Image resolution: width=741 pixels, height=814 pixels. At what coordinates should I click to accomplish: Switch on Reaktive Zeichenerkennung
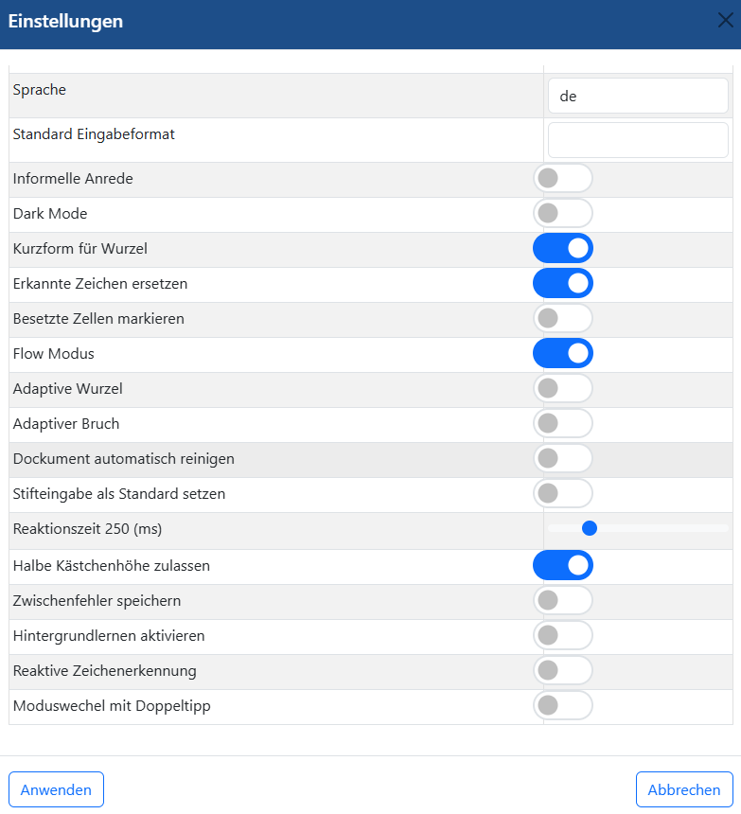click(x=563, y=670)
